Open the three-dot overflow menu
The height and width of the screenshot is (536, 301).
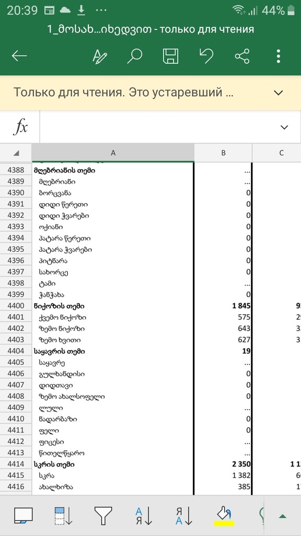coord(279,56)
